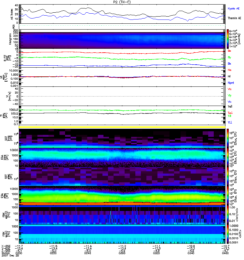244x260 pixels.
Task: Select the Themis AE legend label
Action: coord(234,18)
